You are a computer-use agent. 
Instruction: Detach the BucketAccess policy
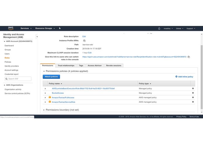click(x=193, y=93)
